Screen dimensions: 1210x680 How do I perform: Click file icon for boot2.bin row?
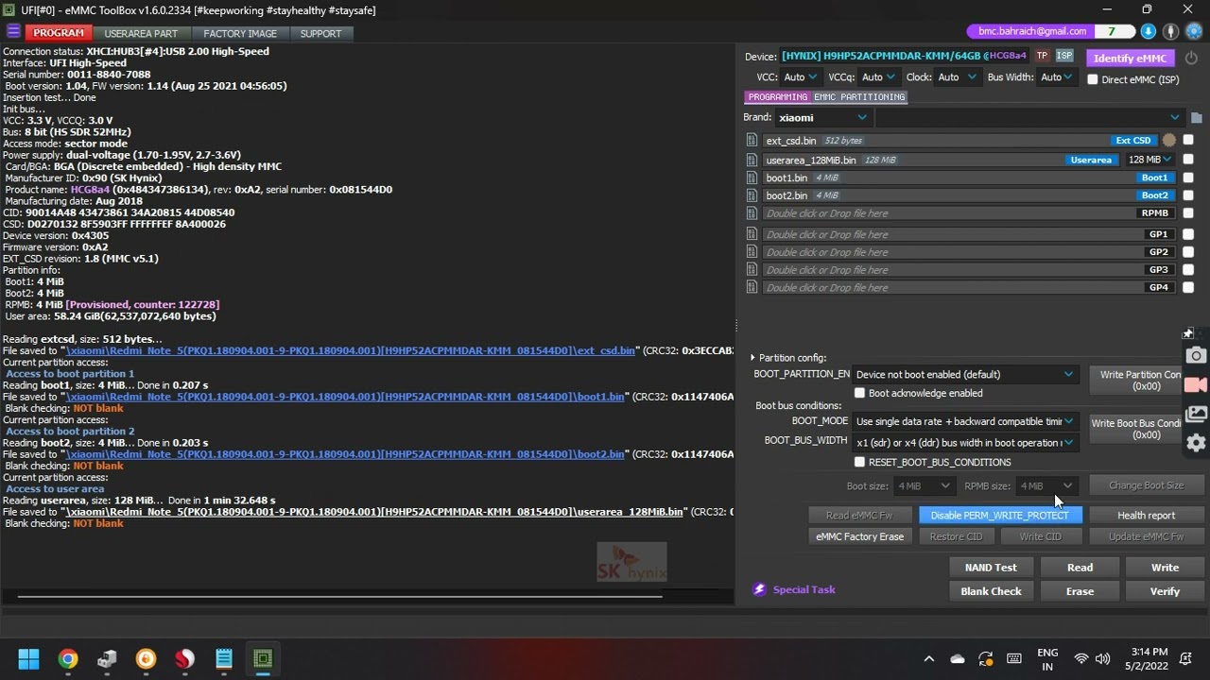pos(752,195)
